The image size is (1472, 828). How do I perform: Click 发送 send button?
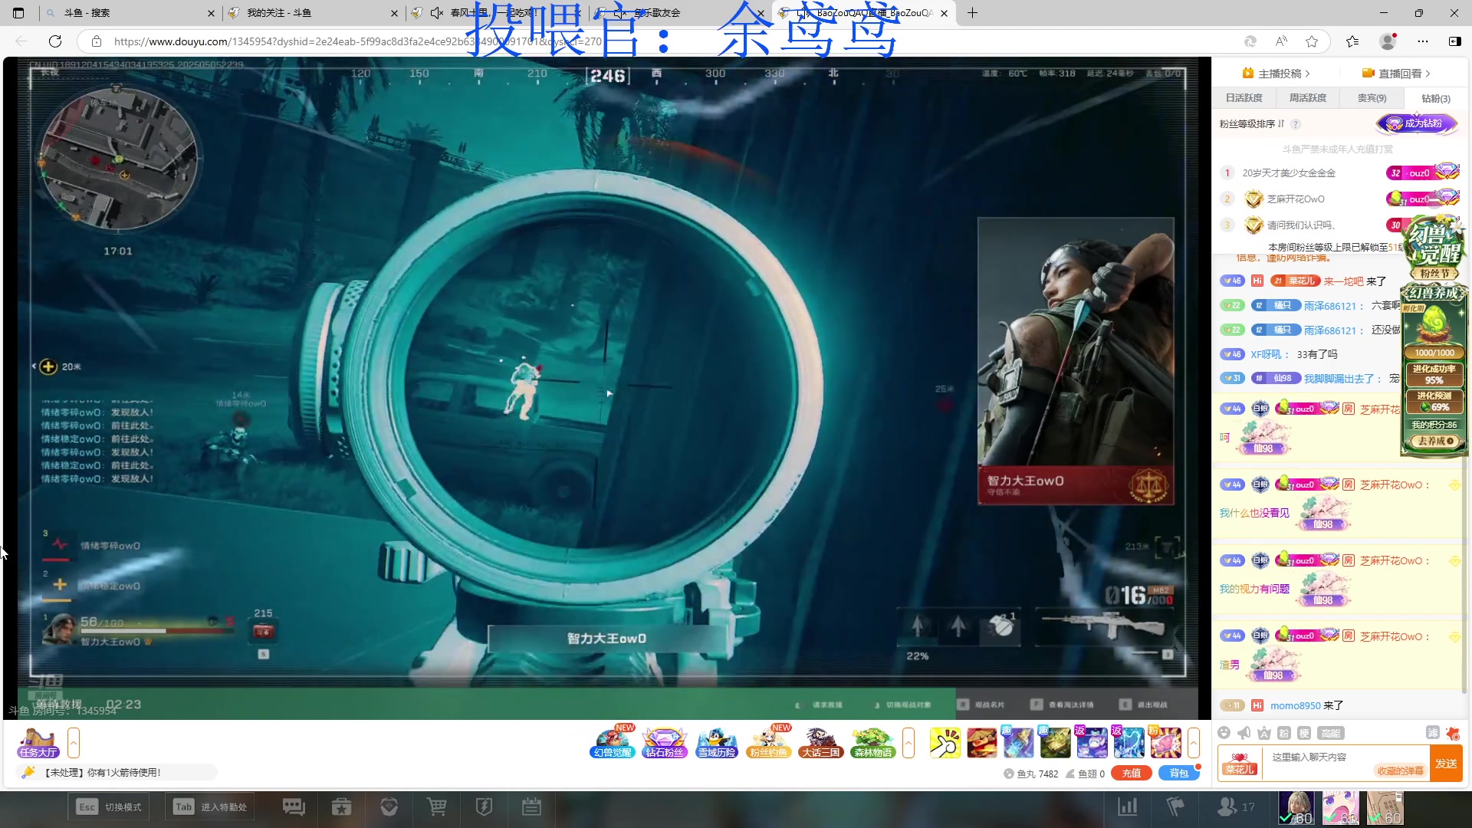(x=1446, y=764)
